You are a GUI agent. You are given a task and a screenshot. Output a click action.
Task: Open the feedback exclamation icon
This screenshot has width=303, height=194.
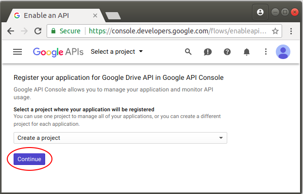tap(208, 52)
